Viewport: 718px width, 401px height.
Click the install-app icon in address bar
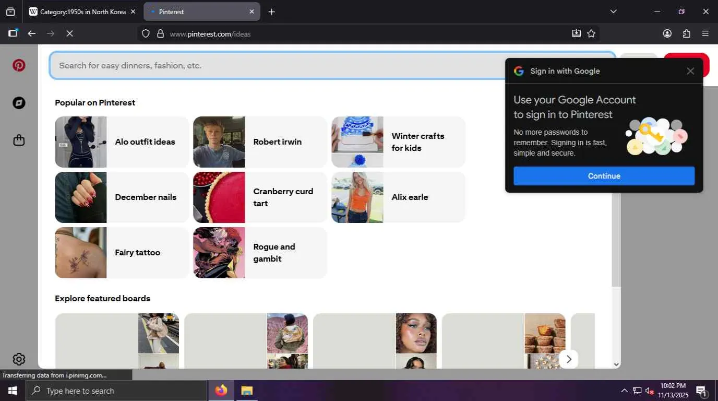pyautogui.click(x=576, y=33)
